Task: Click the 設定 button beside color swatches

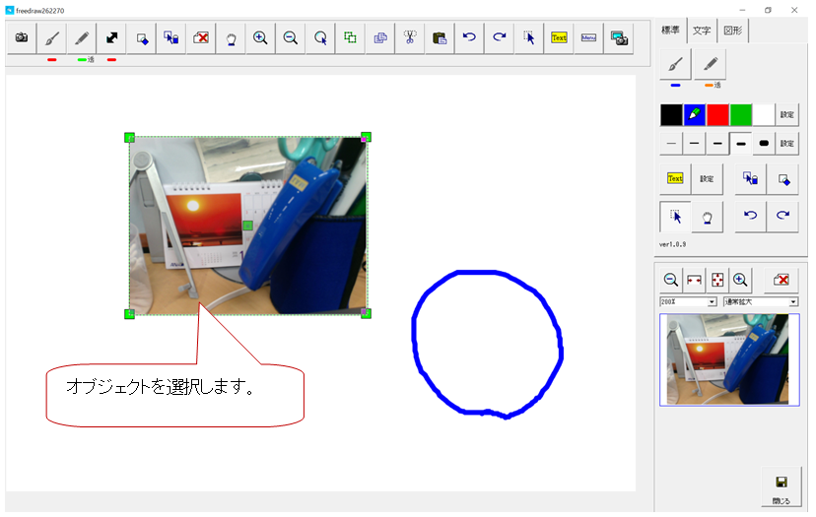Action: click(x=787, y=114)
